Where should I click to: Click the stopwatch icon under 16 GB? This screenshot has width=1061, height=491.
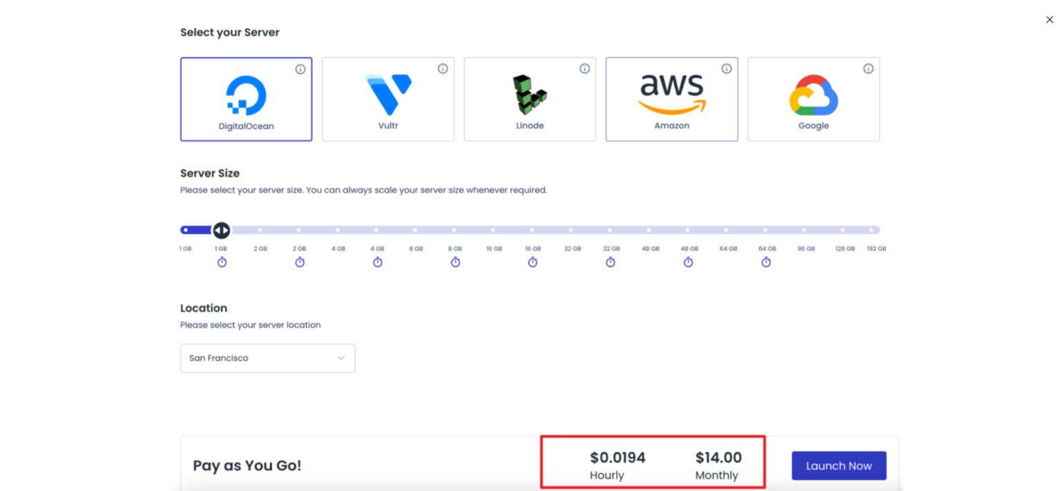[533, 262]
